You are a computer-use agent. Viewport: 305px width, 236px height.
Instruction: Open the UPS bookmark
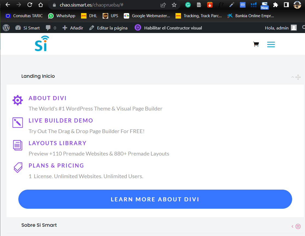click(x=110, y=16)
